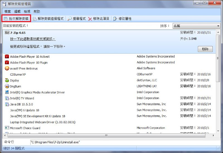Click the 批次解除安裝 toolbar icon
Image resolution: width=223 pixels, height=153 pixels.
[x=6, y=19]
